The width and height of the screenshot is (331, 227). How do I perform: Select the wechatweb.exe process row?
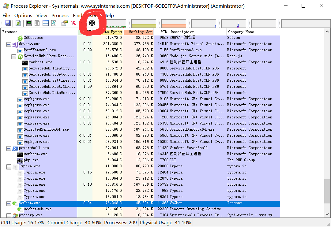pyautogui.click(x=140, y=209)
